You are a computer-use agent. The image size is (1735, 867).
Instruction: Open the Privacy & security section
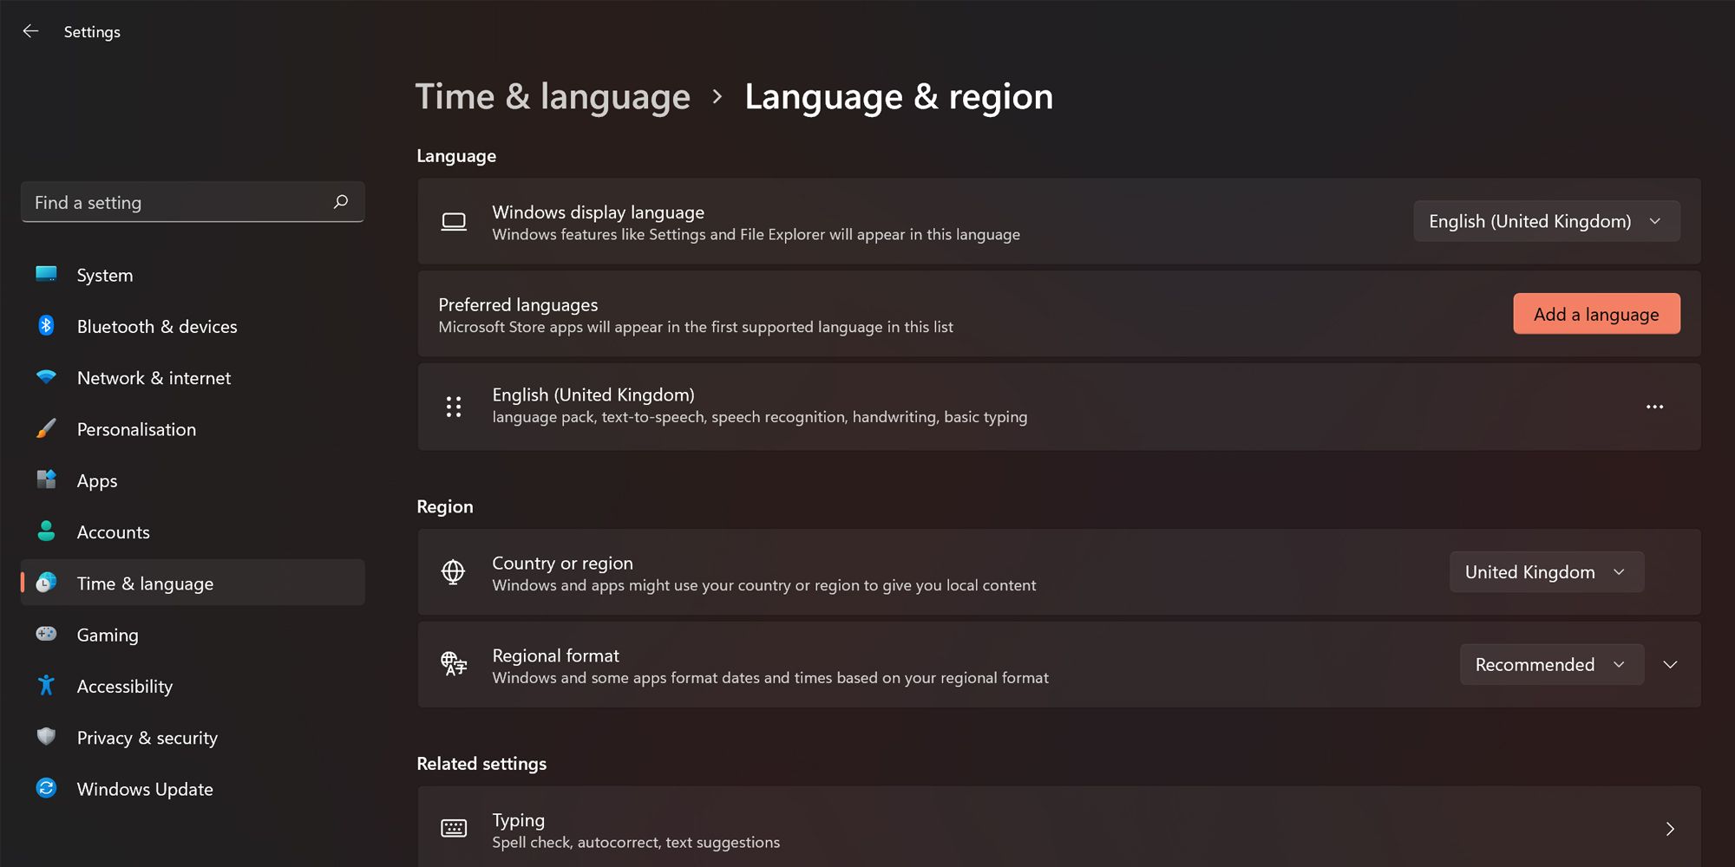click(x=147, y=737)
